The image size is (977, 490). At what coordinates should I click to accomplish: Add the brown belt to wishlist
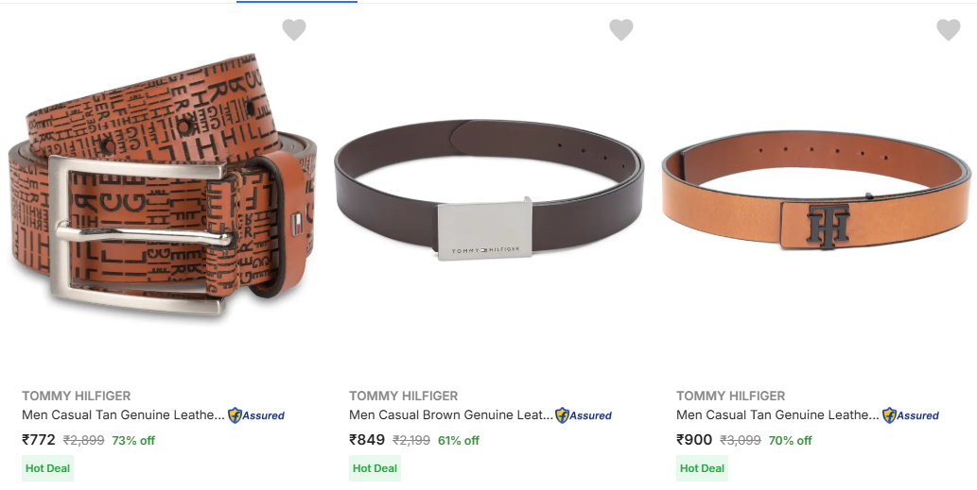click(621, 30)
